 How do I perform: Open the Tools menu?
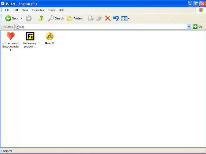[51, 10]
